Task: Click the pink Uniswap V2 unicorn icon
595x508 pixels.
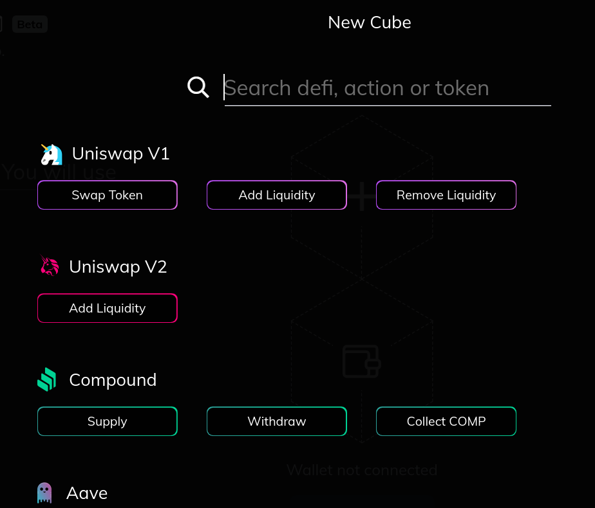Action: pos(50,266)
